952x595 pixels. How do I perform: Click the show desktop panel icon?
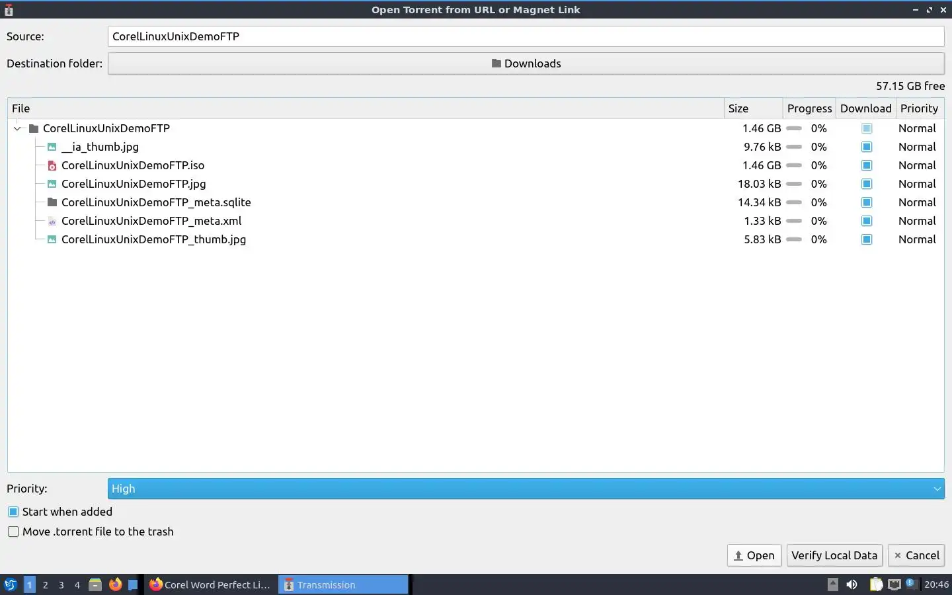133,584
